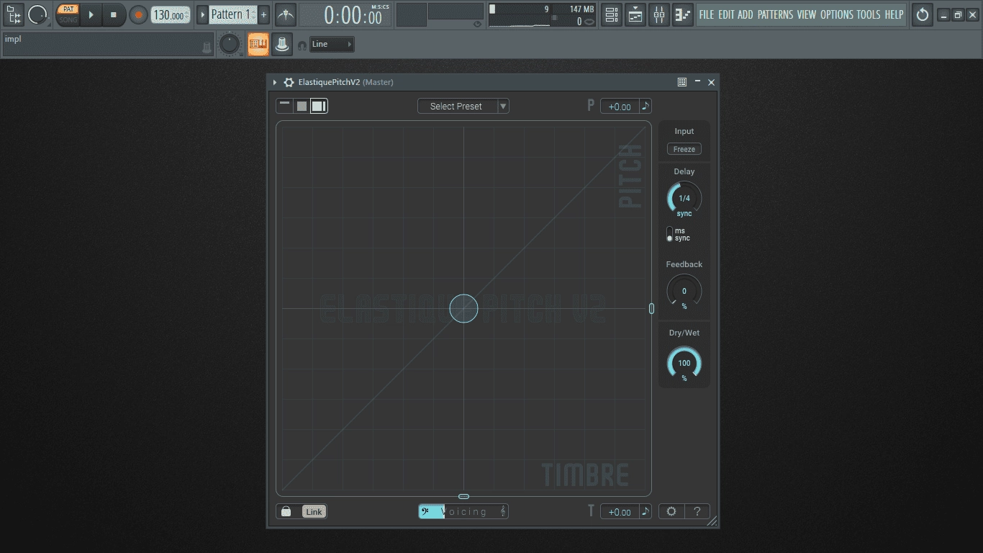Open the HELP menu

coord(894,14)
